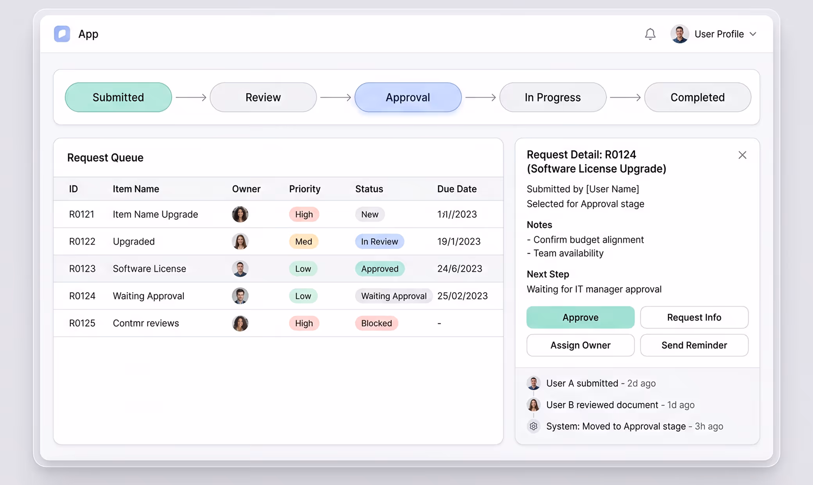Click the User B reviewed document entry
Screen dimensions: 813x485
point(620,405)
